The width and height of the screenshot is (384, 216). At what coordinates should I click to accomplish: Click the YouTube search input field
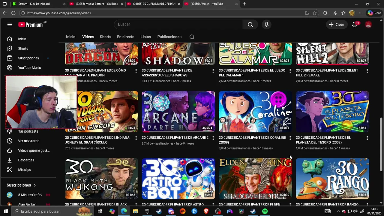pos(178,25)
